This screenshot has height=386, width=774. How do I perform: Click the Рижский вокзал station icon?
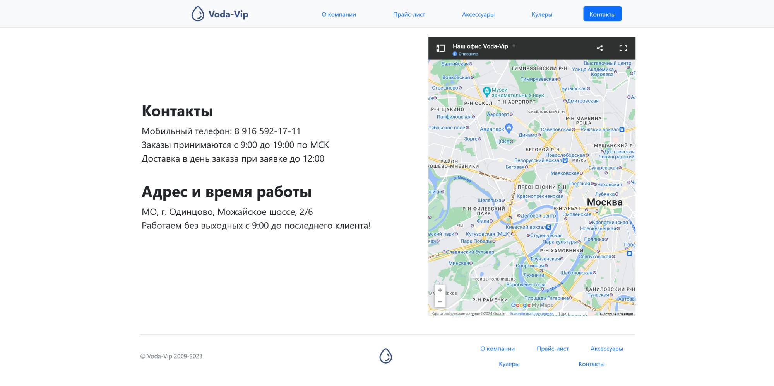coord(622,129)
